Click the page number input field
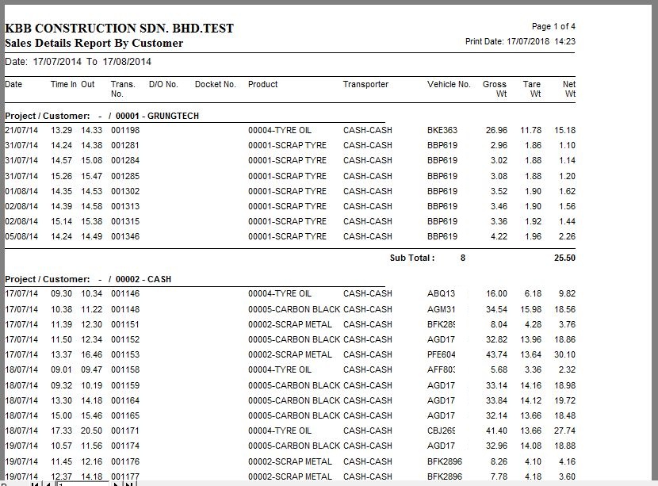Image resolution: width=658 pixels, height=486 pixels. click(x=82, y=484)
